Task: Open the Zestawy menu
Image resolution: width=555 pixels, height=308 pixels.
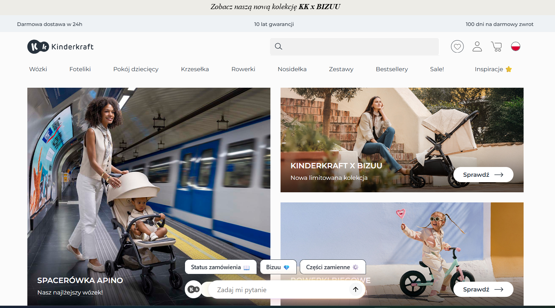Action: 341,69
